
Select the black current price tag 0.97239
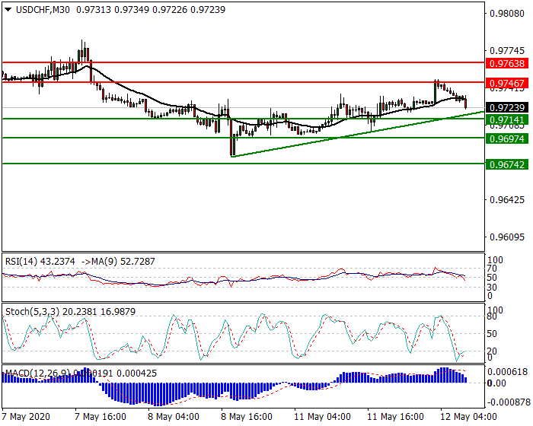(x=507, y=108)
